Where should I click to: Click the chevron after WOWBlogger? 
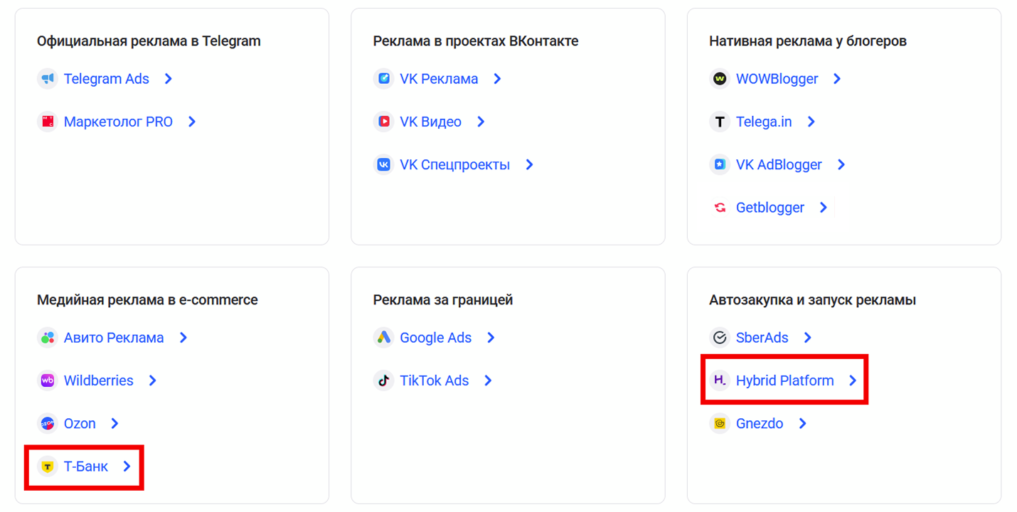click(837, 79)
